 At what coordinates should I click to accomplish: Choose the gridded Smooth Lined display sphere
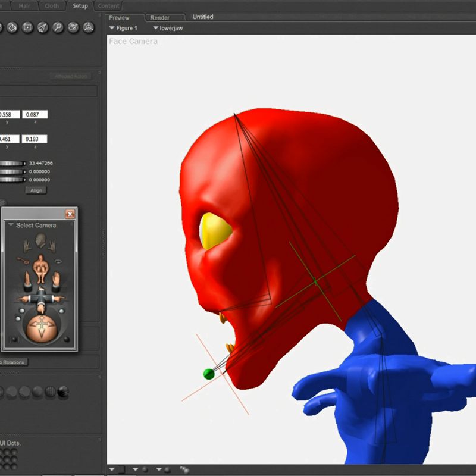(x=51, y=392)
